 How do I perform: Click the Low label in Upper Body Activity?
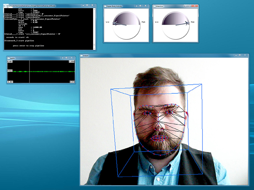pyautogui.click(x=108, y=22)
